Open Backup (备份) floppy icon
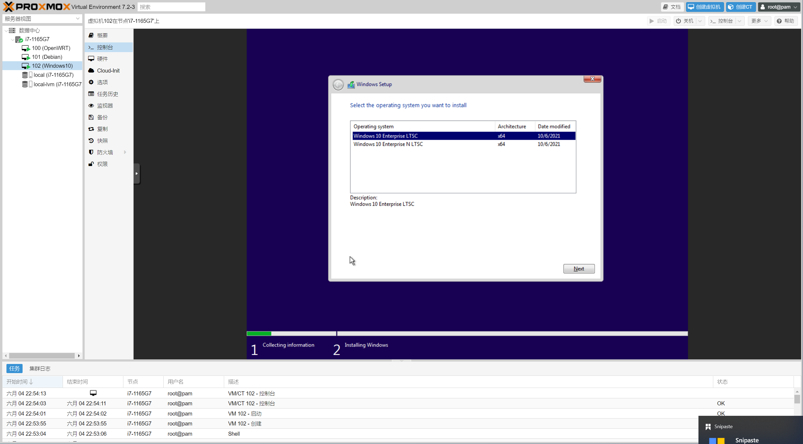Image resolution: width=803 pixels, height=444 pixels. coord(91,117)
